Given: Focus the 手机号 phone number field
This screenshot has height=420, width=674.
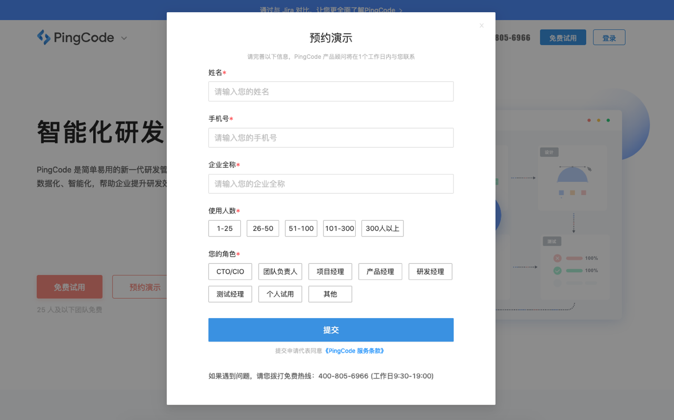Looking at the screenshot, I should coord(331,138).
